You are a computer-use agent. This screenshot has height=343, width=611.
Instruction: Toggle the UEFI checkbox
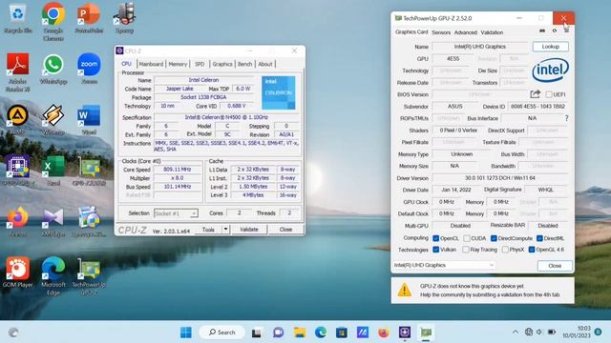[x=549, y=94]
